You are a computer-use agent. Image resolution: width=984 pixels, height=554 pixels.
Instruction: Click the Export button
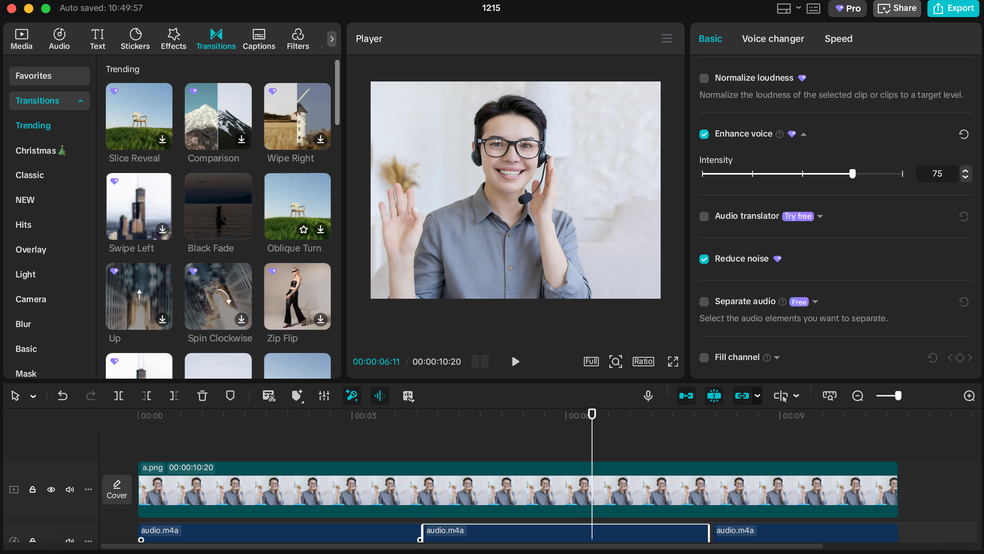[x=953, y=8]
